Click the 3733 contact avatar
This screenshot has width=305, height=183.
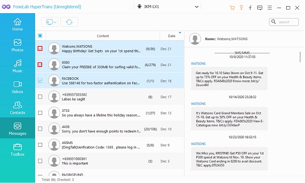(54, 113)
